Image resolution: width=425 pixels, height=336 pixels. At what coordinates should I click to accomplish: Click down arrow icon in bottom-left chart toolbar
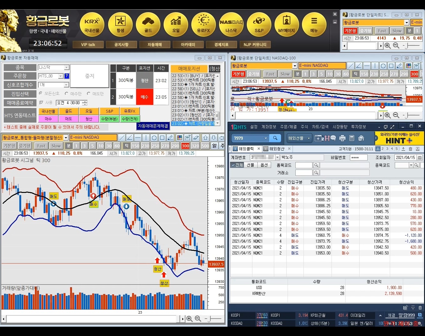coord(214,138)
